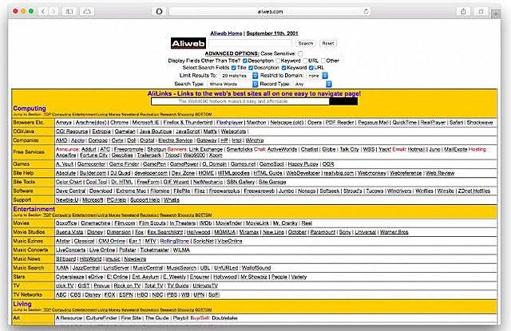The image size is (511, 331).
Task: Open the Hotmail email link
Action: [416, 149]
